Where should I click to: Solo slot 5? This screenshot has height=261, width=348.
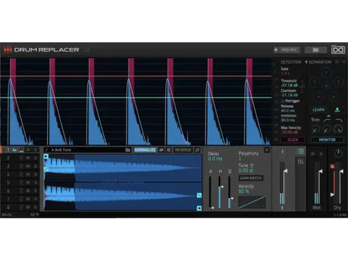pos(35,183)
